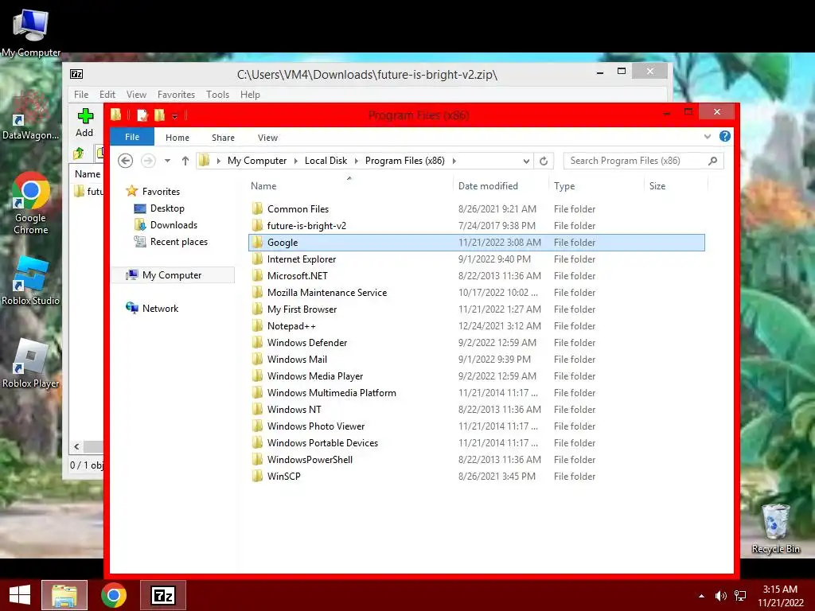Open the Share ribbon tab

pos(223,138)
